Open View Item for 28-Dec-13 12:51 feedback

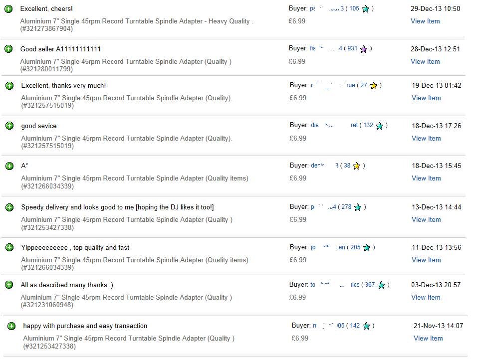[x=425, y=61]
